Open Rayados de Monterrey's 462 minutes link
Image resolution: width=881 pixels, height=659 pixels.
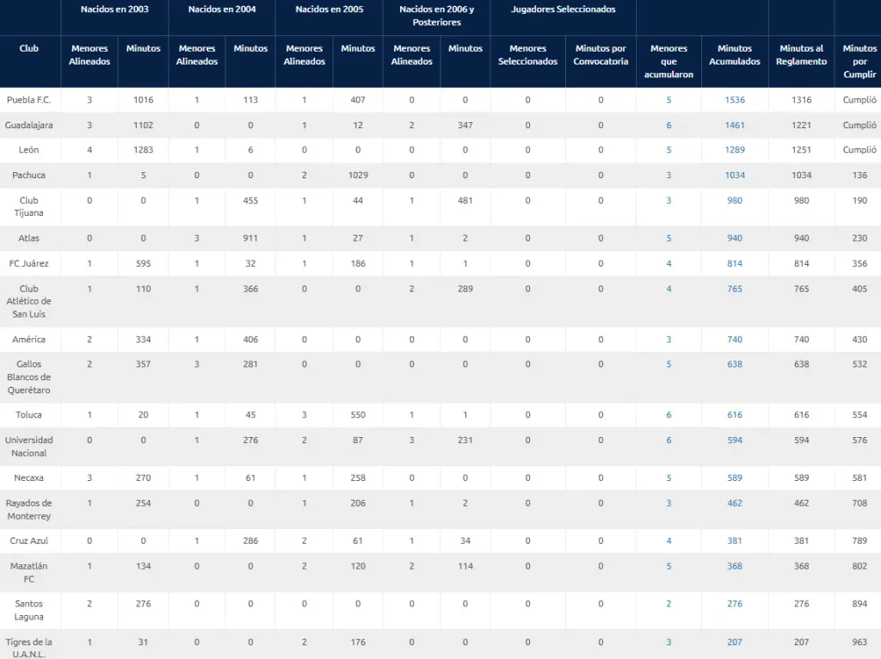(x=734, y=503)
